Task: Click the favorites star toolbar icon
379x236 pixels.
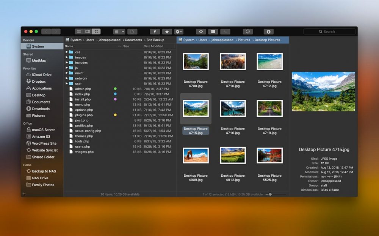Action: [167, 31]
